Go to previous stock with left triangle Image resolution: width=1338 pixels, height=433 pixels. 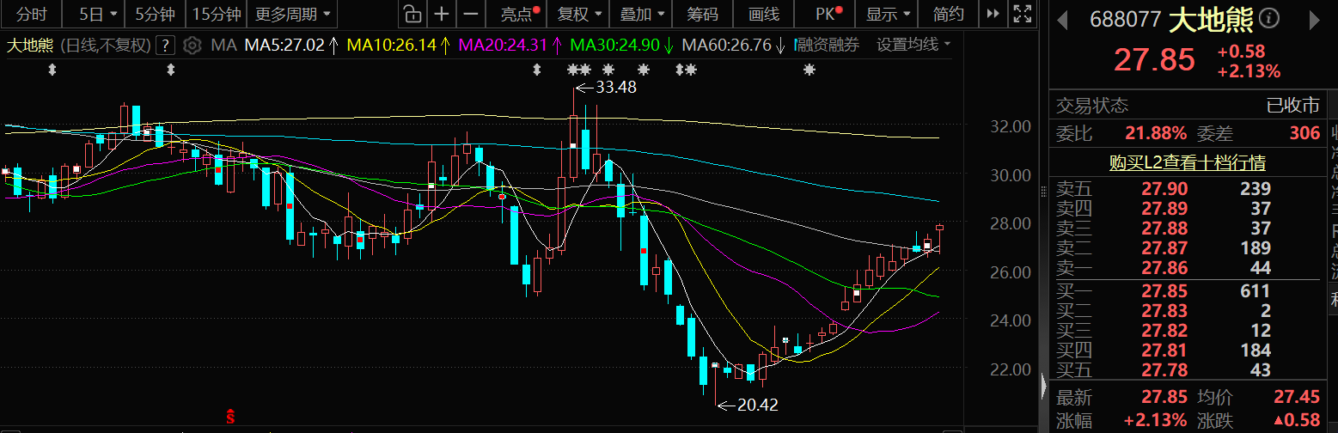(1064, 19)
